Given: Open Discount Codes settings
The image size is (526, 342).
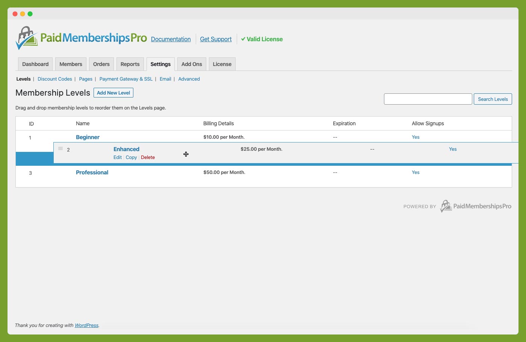Looking at the screenshot, I should coord(55,79).
